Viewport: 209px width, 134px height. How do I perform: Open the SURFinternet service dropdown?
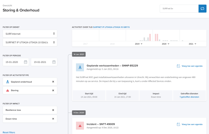pyautogui.click(x=30, y=34)
